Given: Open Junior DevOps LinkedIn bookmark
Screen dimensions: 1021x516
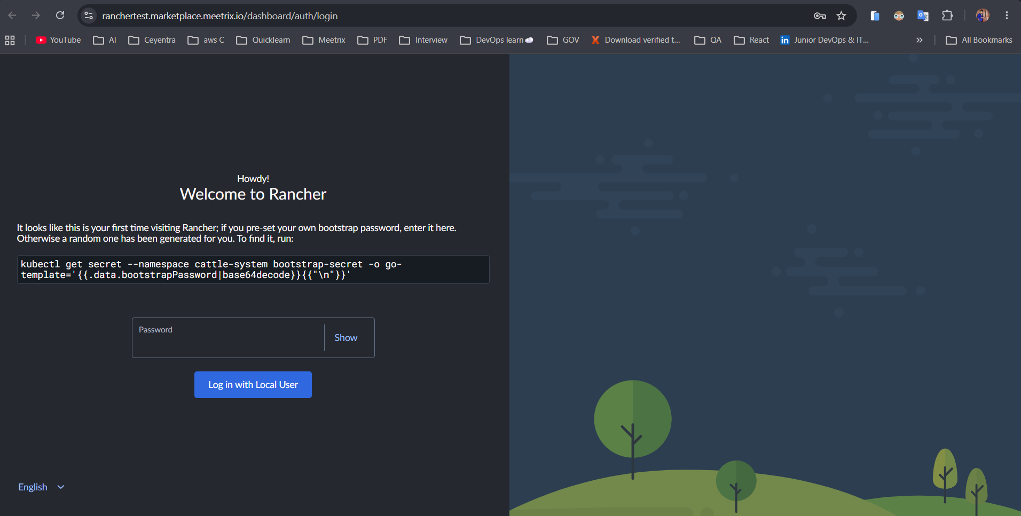Looking at the screenshot, I should (x=824, y=40).
